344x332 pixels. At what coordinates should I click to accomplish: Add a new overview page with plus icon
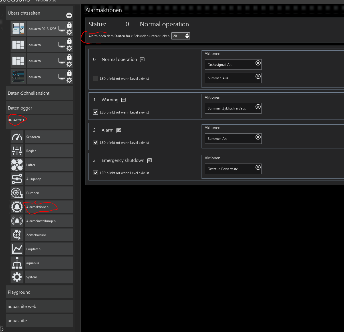[69, 15]
